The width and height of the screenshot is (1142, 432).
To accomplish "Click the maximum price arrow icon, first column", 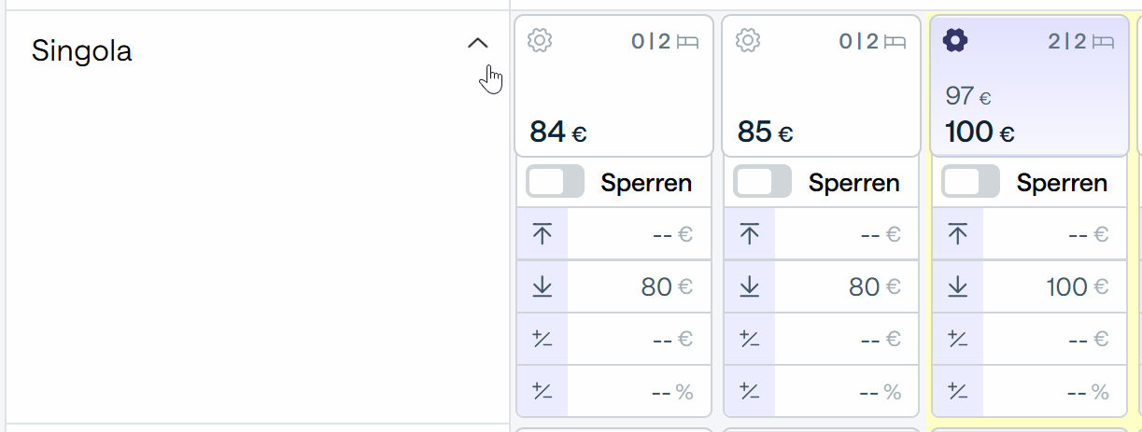I will point(543,234).
